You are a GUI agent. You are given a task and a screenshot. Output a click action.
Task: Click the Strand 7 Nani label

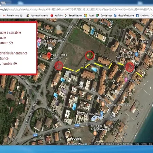click(x=135, y=80)
